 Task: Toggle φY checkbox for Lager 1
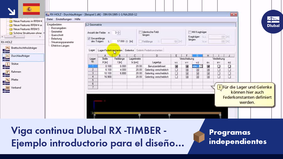(x=219, y=66)
